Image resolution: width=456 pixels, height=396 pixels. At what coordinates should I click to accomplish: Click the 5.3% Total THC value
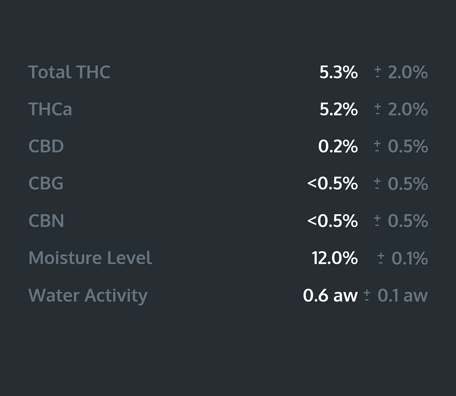pyautogui.click(x=338, y=72)
